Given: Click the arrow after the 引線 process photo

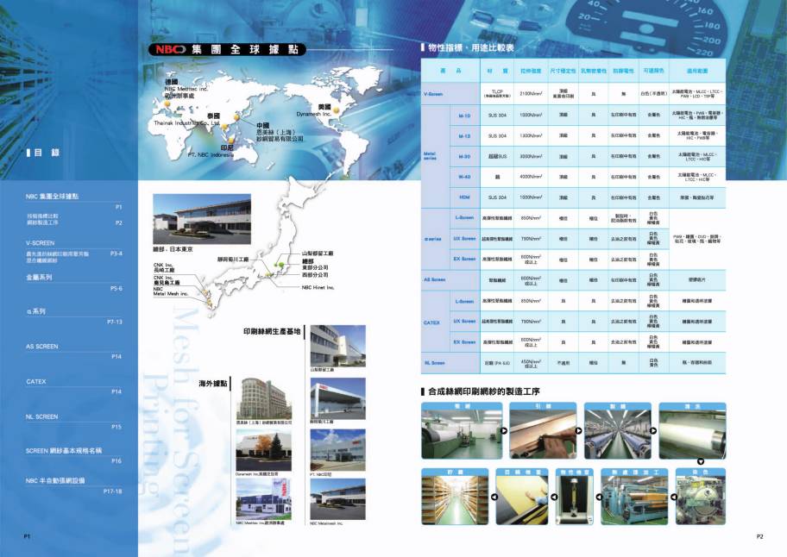Looking at the screenshot, I should pyautogui.click(x=578, y=430).
